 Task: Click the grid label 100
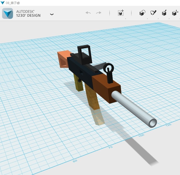click(141, 135)
